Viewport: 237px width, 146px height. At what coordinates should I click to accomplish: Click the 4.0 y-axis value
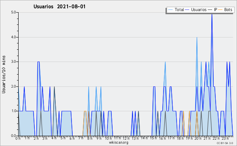tap(13, 37)
